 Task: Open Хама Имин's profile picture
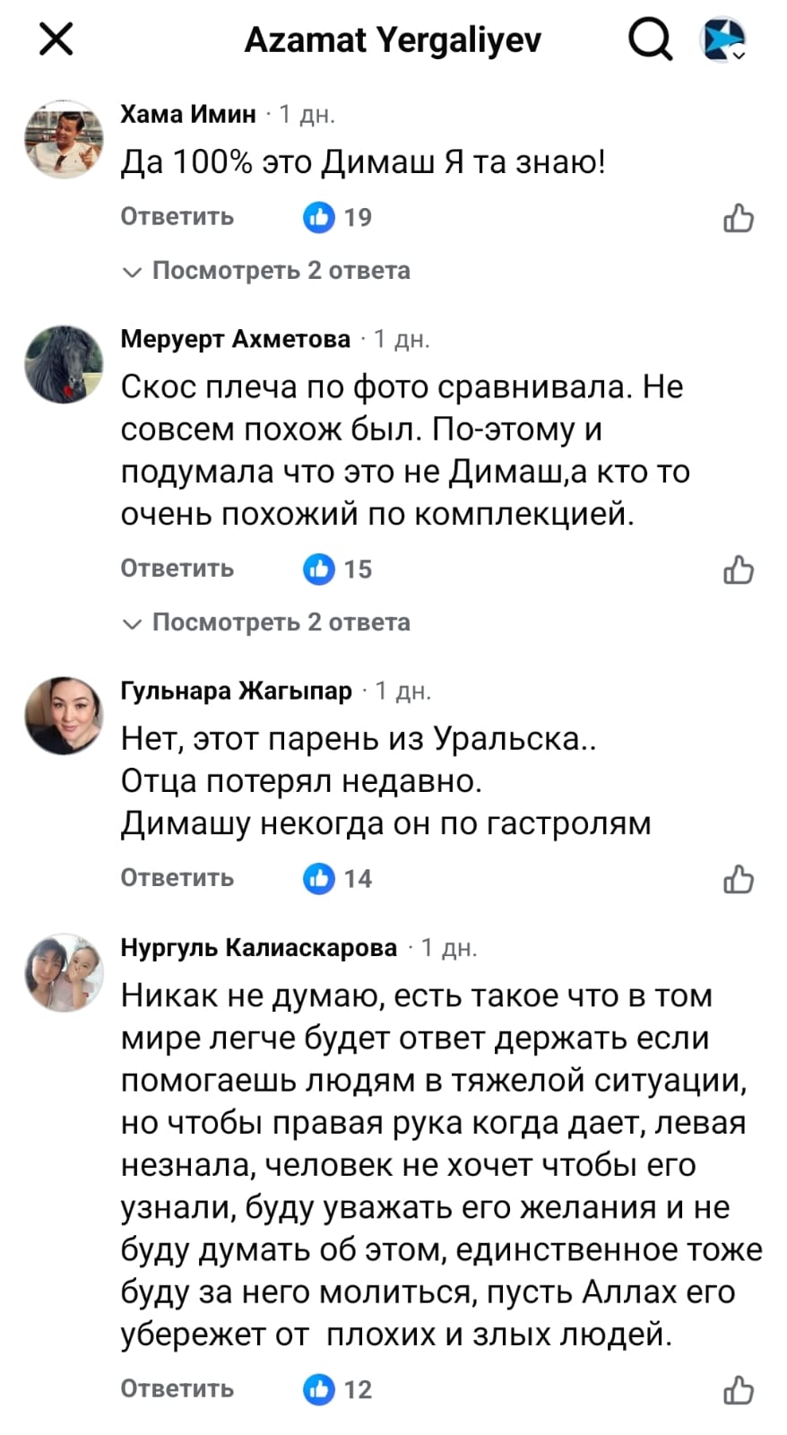tap(64, 139)
